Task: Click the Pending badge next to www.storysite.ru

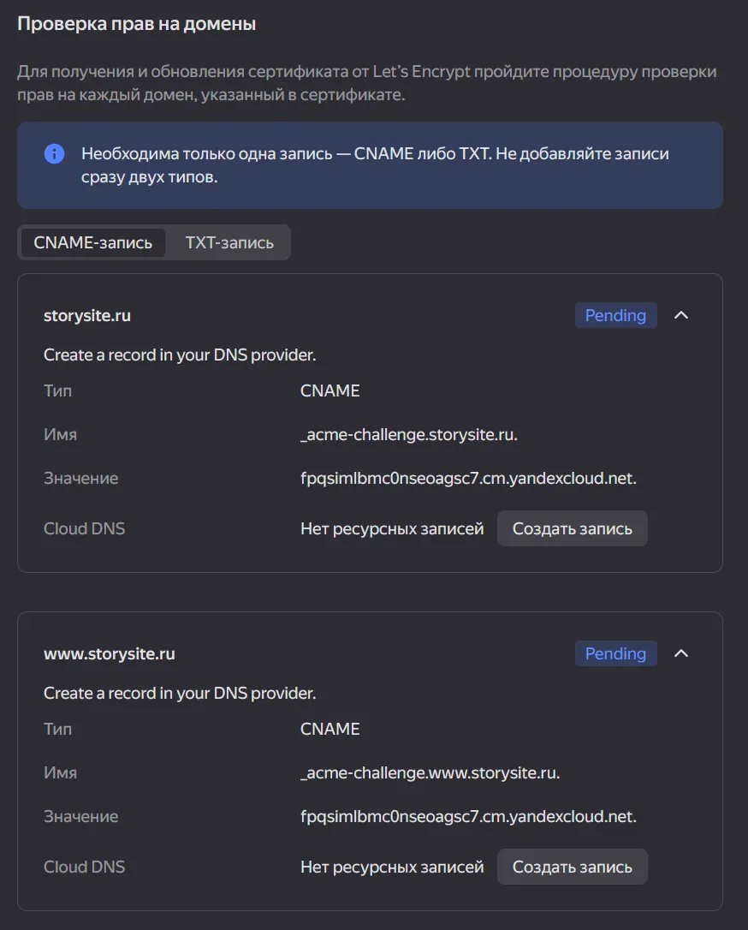Action: coord(615,653)
